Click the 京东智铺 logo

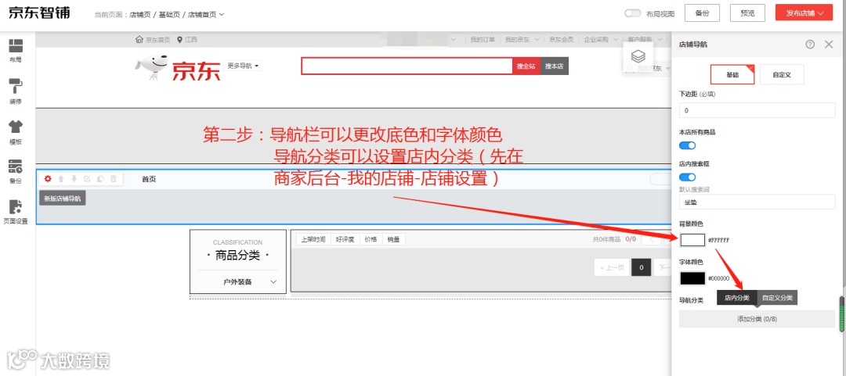39,13
